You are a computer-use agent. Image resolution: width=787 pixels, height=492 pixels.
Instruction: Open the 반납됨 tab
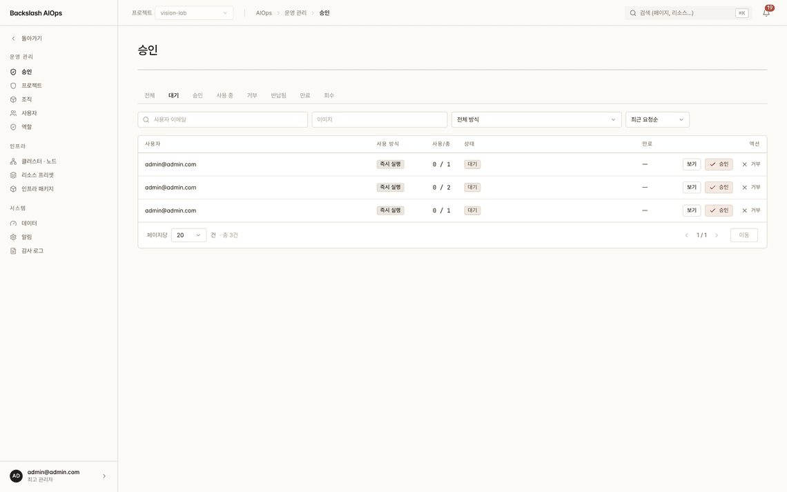tap(279, 95)
